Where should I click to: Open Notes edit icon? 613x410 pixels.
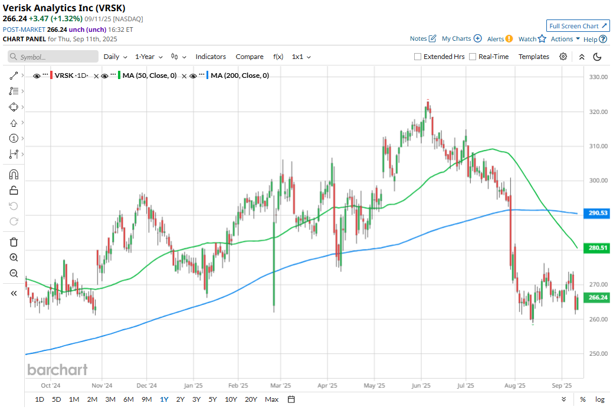(432, 38)
